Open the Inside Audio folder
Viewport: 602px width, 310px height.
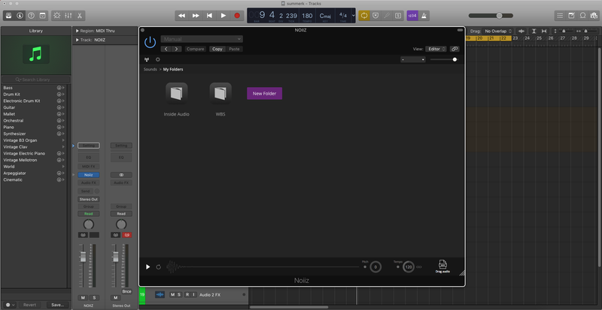(x=176, y=93)
